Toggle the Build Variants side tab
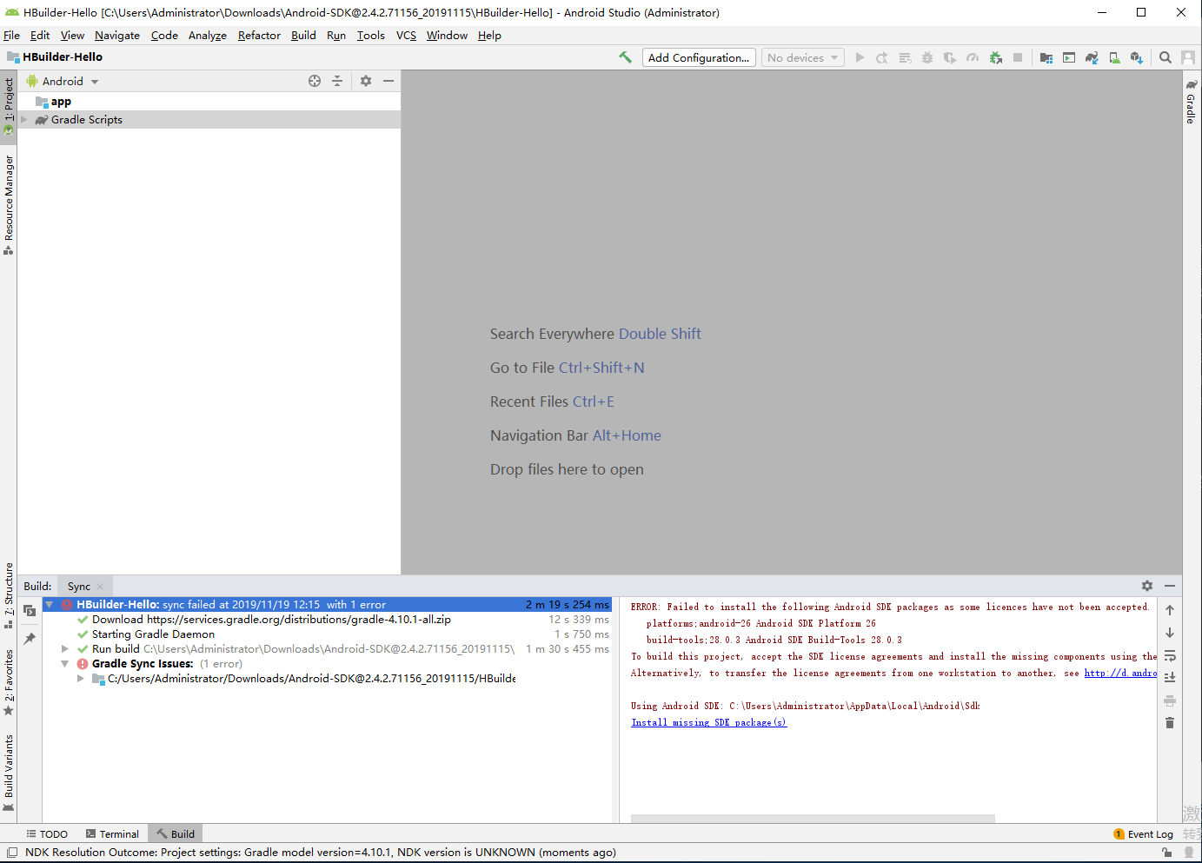Viewport: 1202px width, 863px height. [x=9, y=773]
